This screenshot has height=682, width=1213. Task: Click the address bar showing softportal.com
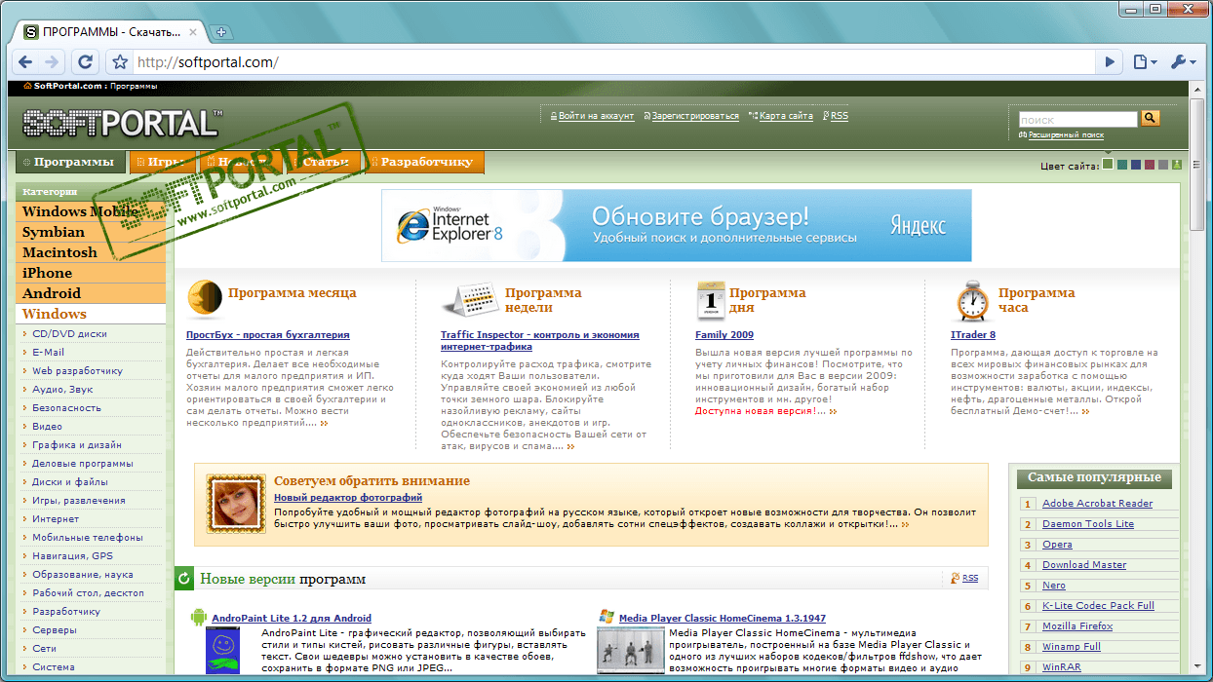pos(614,62)
